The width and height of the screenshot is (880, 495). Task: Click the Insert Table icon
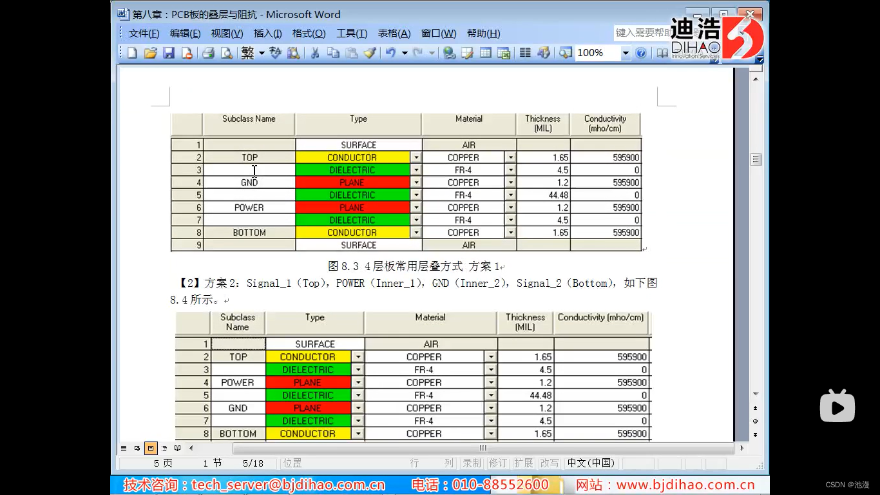tap(486, 53)
